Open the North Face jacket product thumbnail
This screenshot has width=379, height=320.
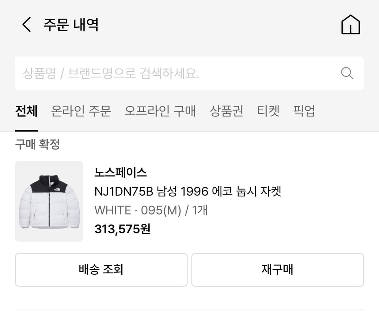[x=49, y=201]
